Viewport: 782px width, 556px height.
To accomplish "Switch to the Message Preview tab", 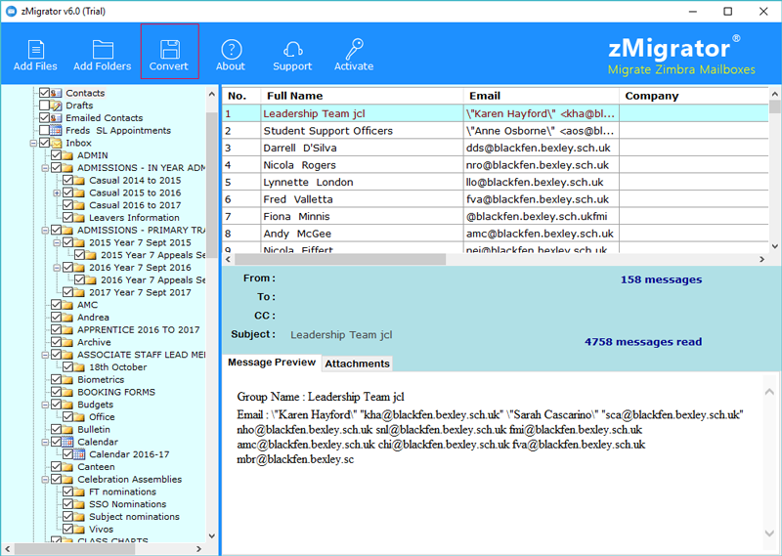I will (272, 363).
